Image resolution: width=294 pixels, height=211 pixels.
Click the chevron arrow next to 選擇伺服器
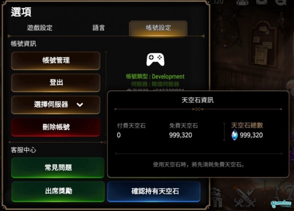(80, 105)
